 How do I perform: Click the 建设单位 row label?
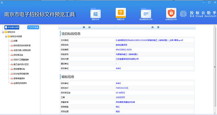[x=65, y=64]
